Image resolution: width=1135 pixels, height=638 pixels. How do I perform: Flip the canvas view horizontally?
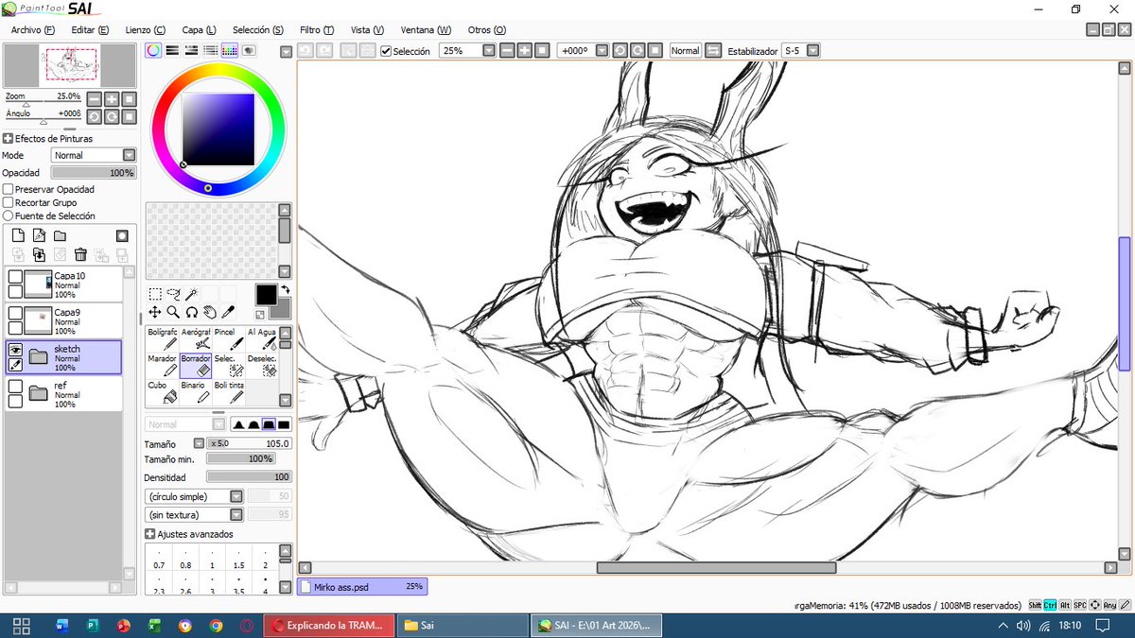[713, 51]
